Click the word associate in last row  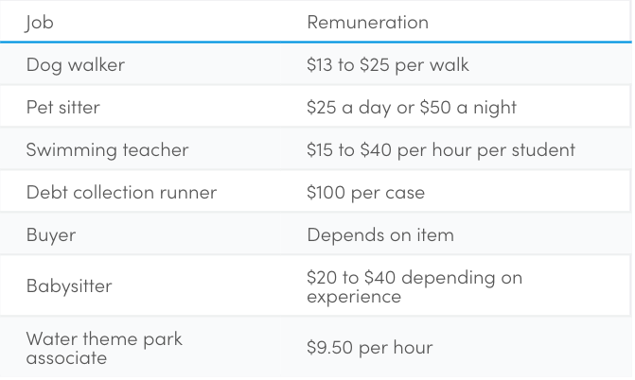pos(66,357)
